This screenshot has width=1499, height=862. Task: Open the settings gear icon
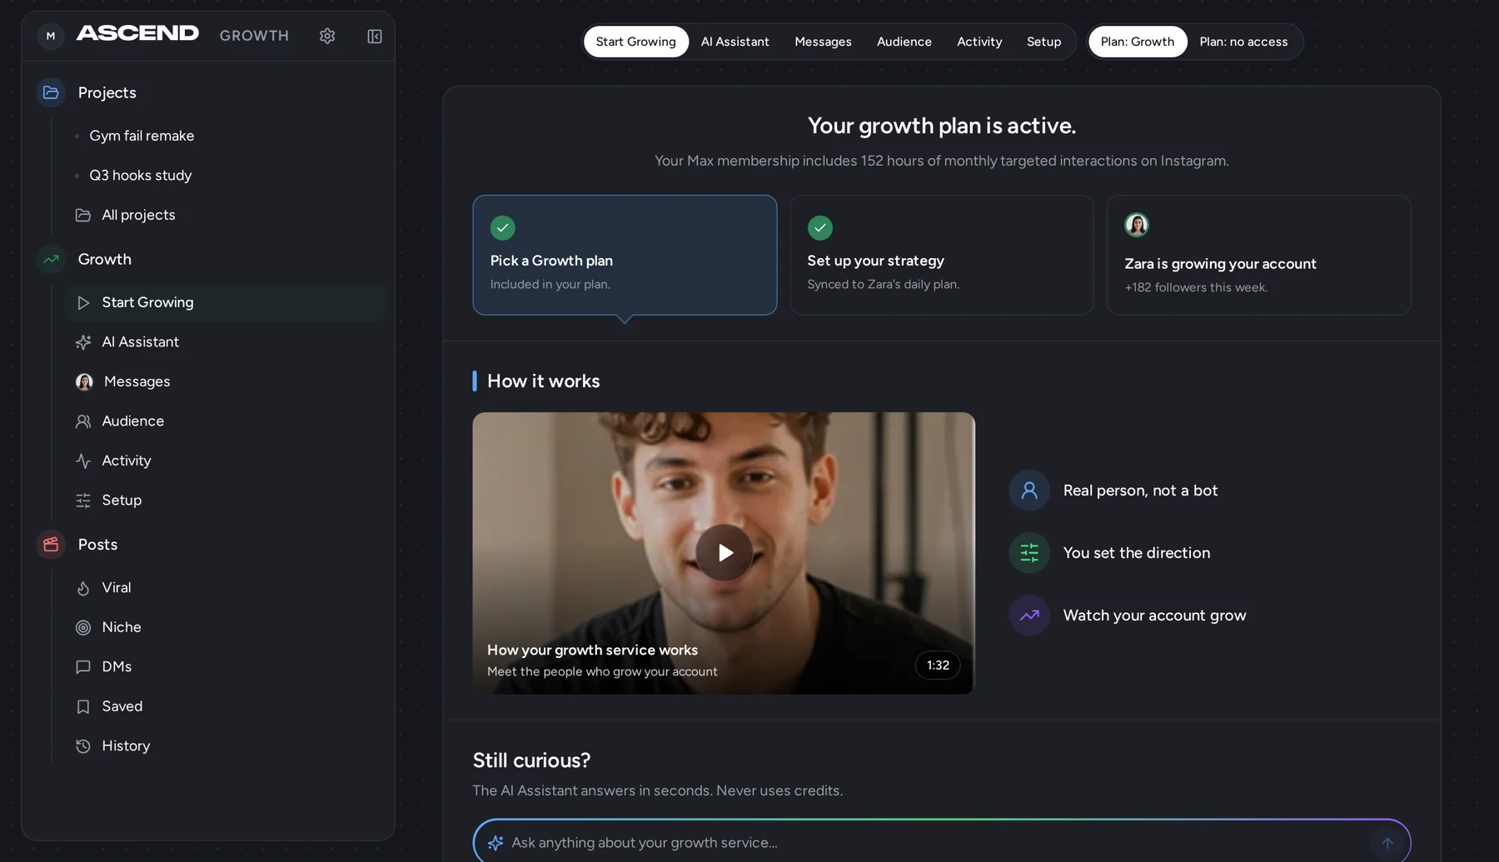327,36
